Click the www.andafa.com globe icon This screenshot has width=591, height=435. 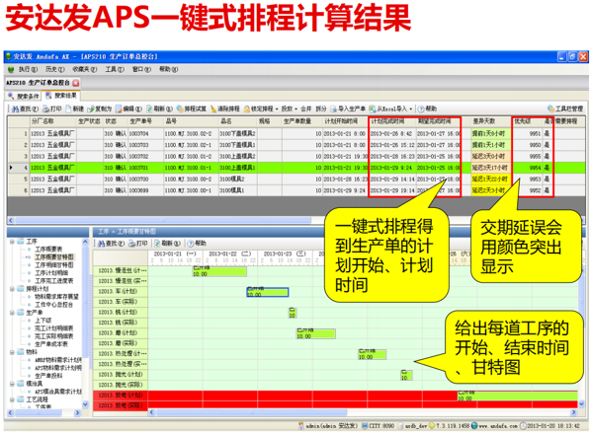(x=474, y=426)
